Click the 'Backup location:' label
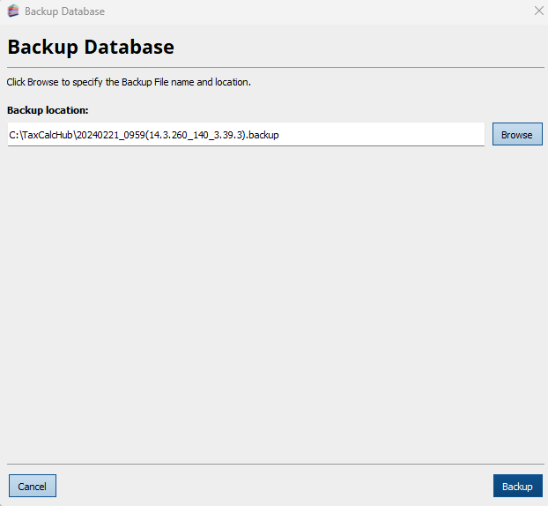Image resolution: width=548 pixels, height=506 pixels. 48,110
